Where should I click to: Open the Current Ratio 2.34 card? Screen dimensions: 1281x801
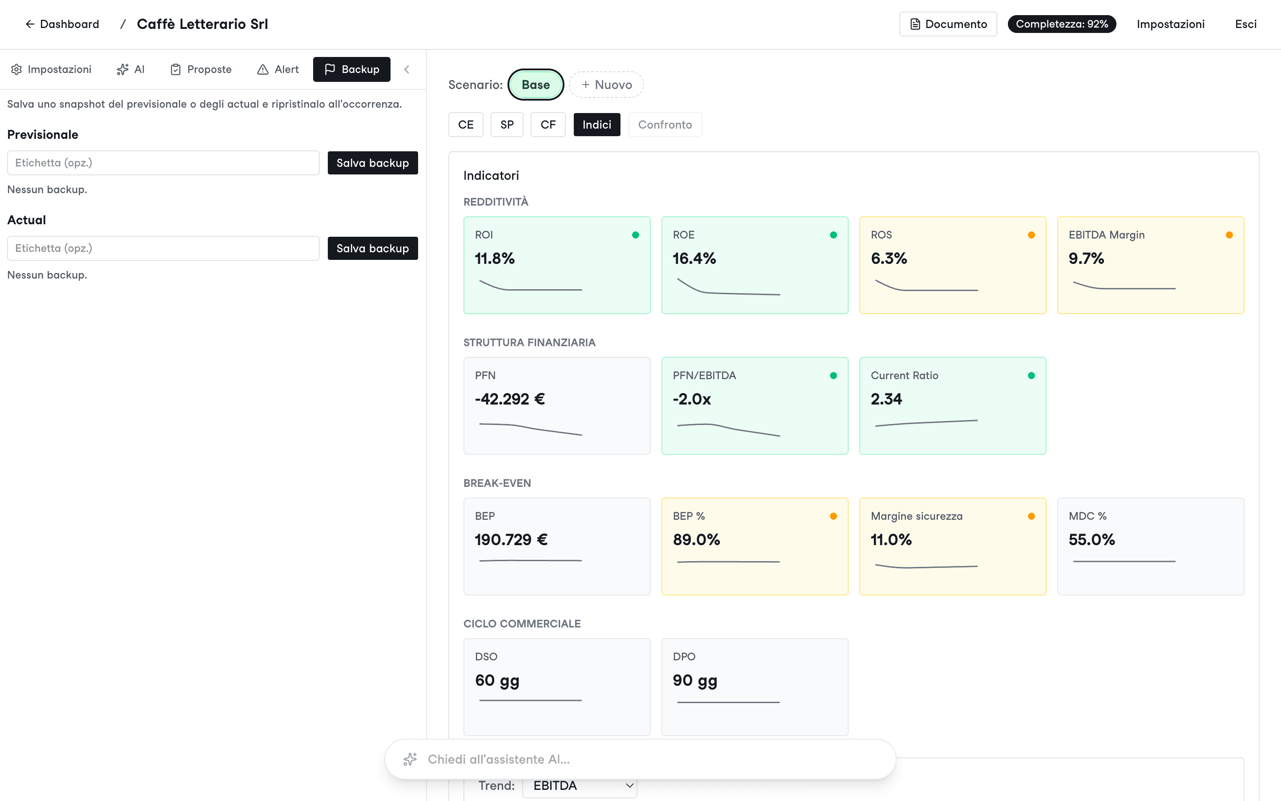pyautogui.click(x=953, y=406)
